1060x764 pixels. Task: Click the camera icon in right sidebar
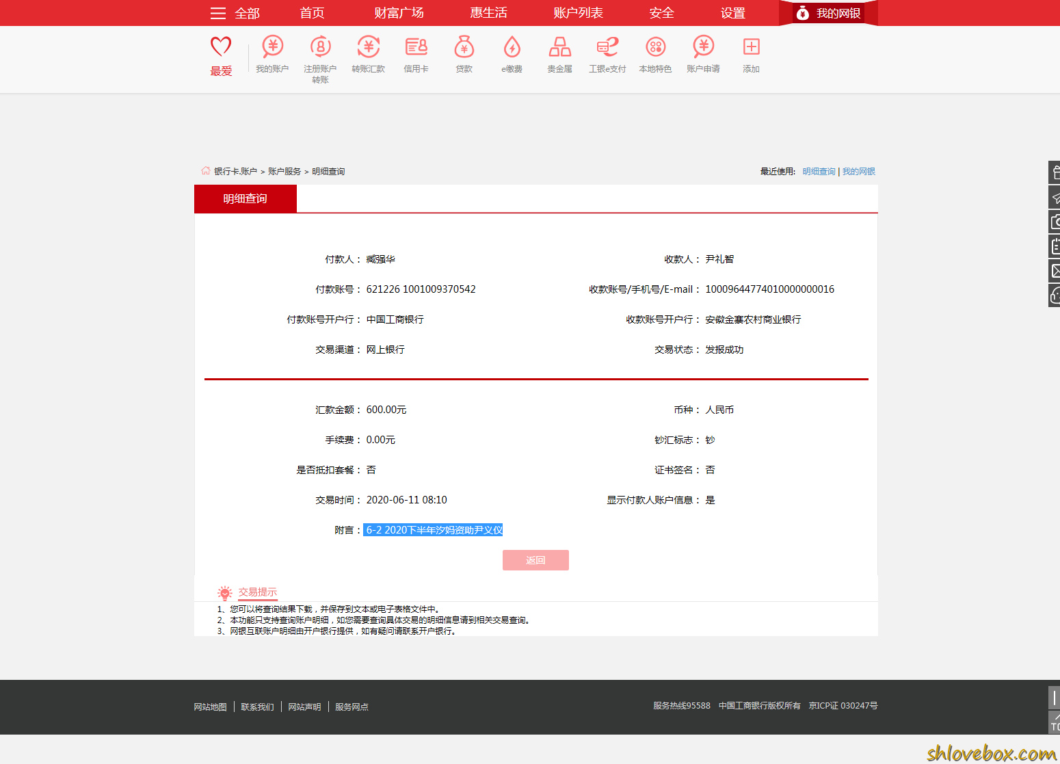tap(1055, 222)
